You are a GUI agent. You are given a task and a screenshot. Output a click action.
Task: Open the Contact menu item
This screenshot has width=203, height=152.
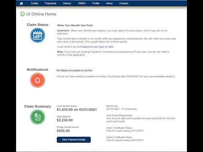click(123, 3)
